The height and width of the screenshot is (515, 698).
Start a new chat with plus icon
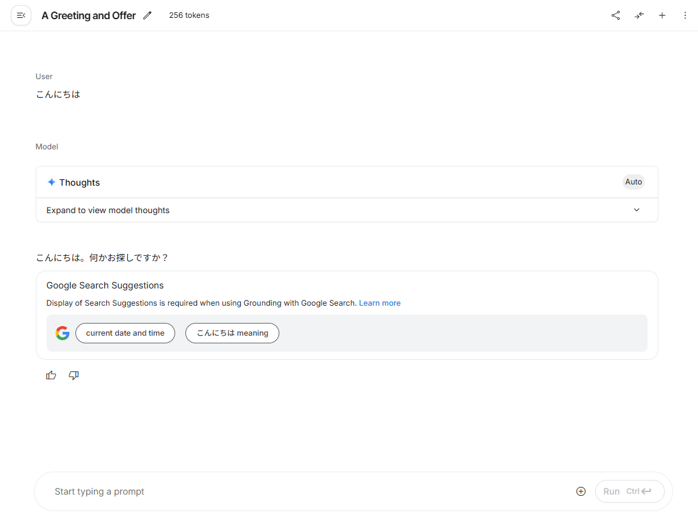point(662,15)
